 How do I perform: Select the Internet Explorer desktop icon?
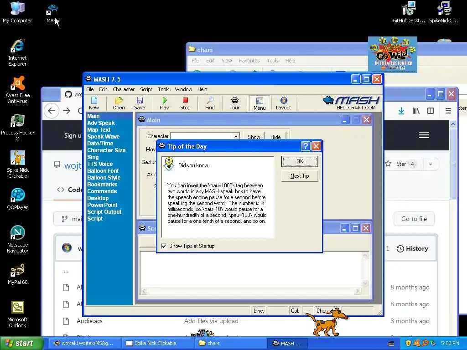pyautogui.click(x=17, y=53)
